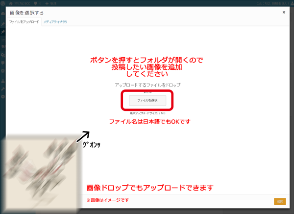Open the tools wrench icon in sidebar
The width and height of the screenshot is (294, 214).
coord(3,89)
